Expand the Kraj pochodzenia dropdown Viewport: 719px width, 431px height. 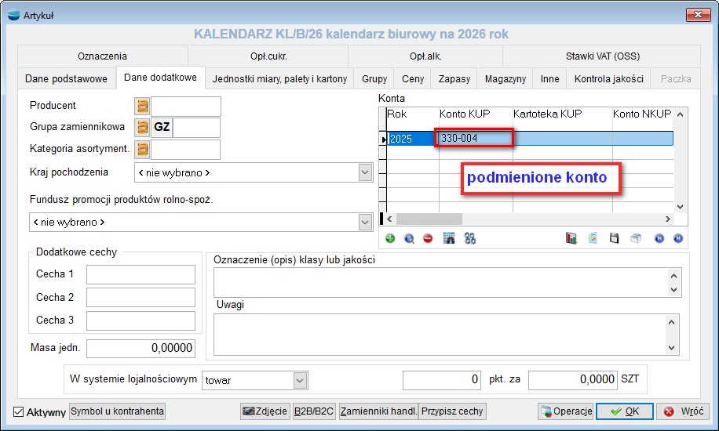point(364,172)
